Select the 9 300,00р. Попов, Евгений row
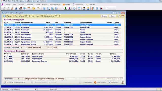 coord(63,44)
